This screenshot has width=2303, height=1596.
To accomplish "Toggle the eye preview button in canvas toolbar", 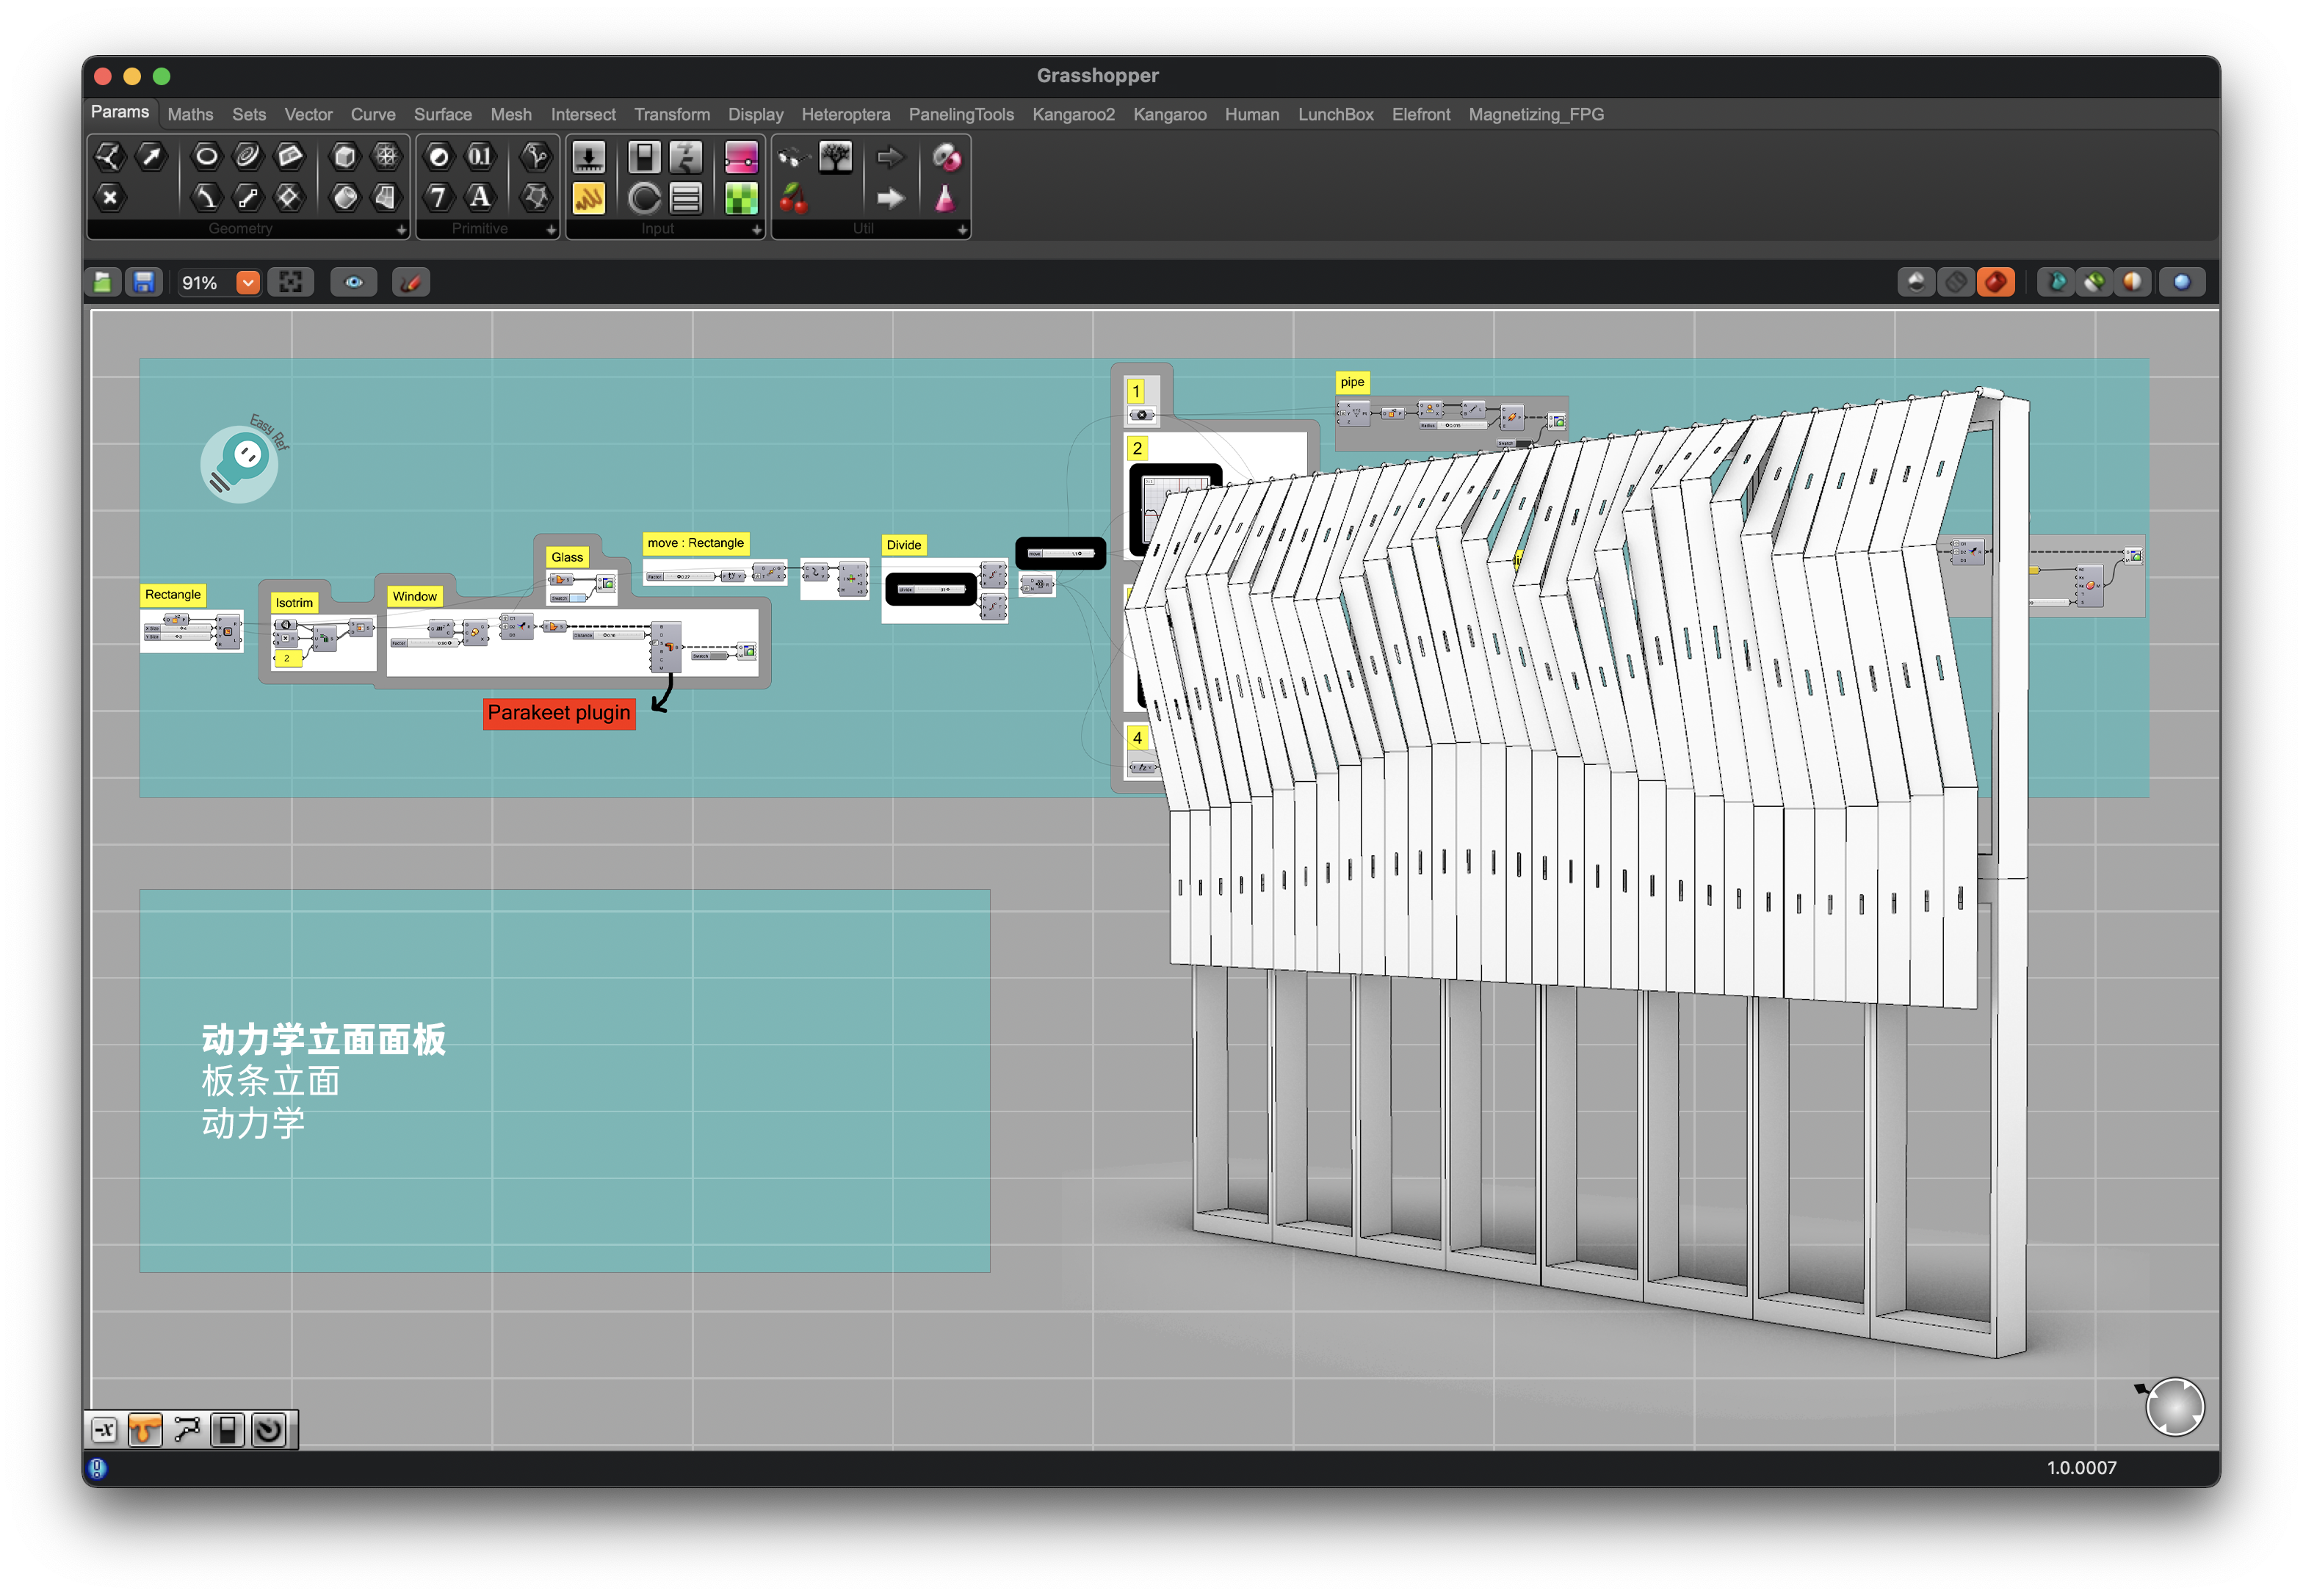I will coord(353,283).
